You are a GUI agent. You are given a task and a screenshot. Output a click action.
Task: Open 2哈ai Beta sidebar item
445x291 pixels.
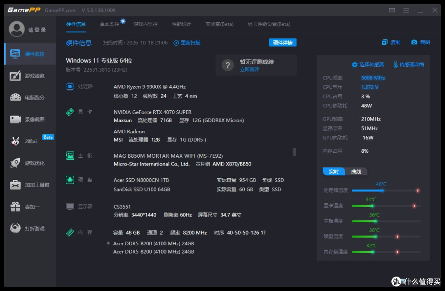click(30, 141)
